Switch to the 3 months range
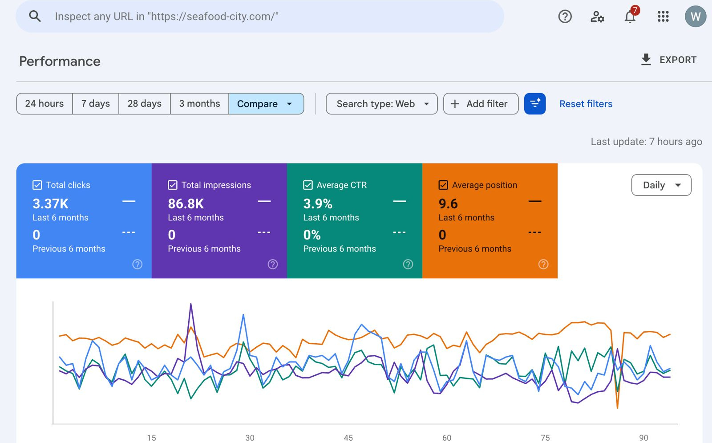This screenshot has height=443, width=712. coord(199,104)
